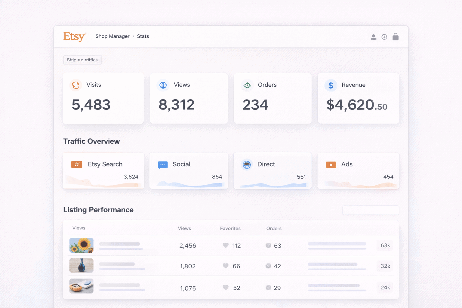Screen dimensions: 462x308
Task: Open the stats filter button below the Etsy logo
Action: [x=82, y=60]
